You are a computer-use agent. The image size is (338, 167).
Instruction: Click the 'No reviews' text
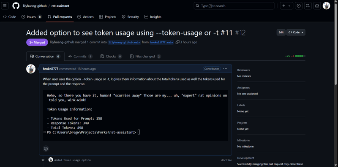[244, 76]
